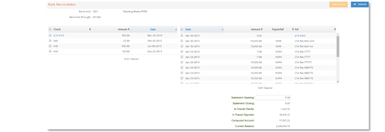Check the -7.00 AOPA deposit row

pyautogui.click(x=182, y=57)
